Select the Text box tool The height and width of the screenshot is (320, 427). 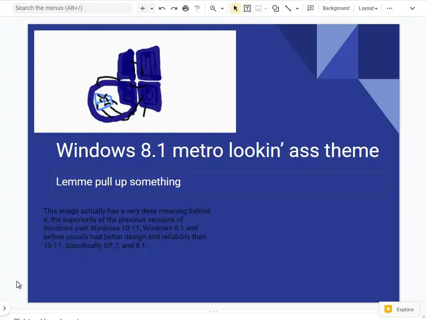[x=247, y=8]
